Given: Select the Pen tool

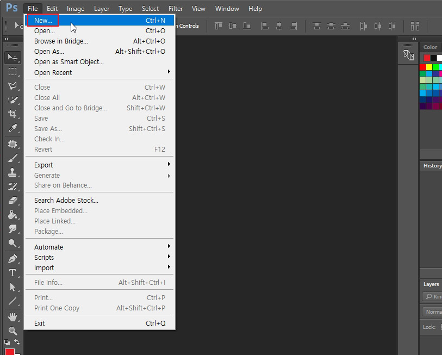Looking at the screenshot, I should pyautogui.click(x=13, y=259).
